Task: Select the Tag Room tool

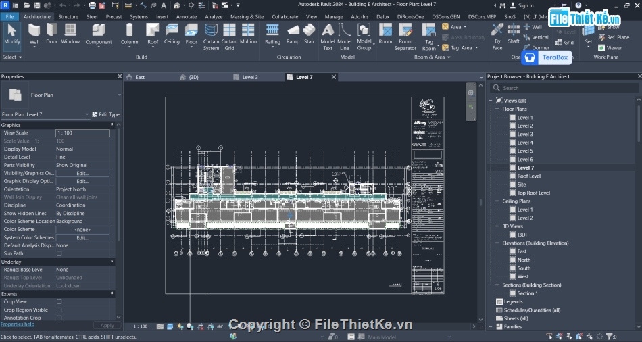Action: click(428, 37)
